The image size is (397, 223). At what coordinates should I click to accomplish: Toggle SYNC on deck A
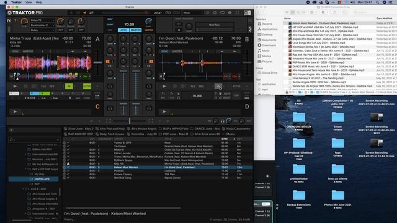[x=15, y=51]
